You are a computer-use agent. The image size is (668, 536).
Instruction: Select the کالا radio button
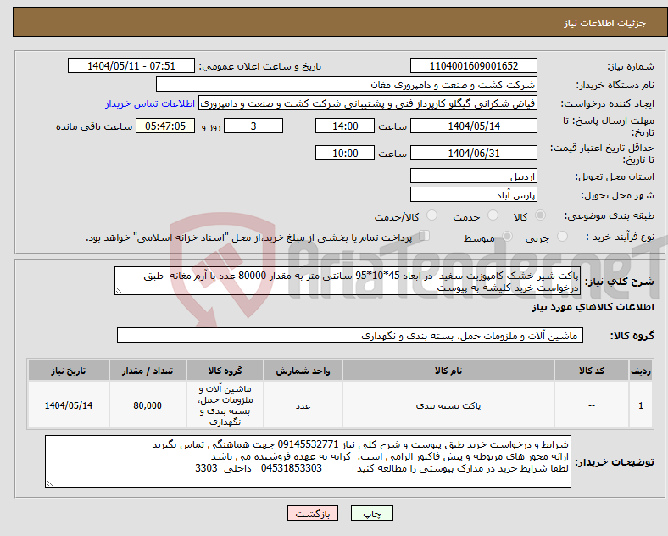click(x=540, y=215)
